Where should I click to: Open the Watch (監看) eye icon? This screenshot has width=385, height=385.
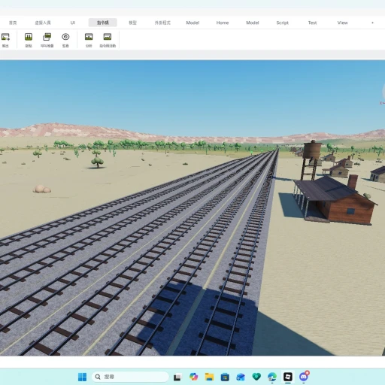(65, 40)
